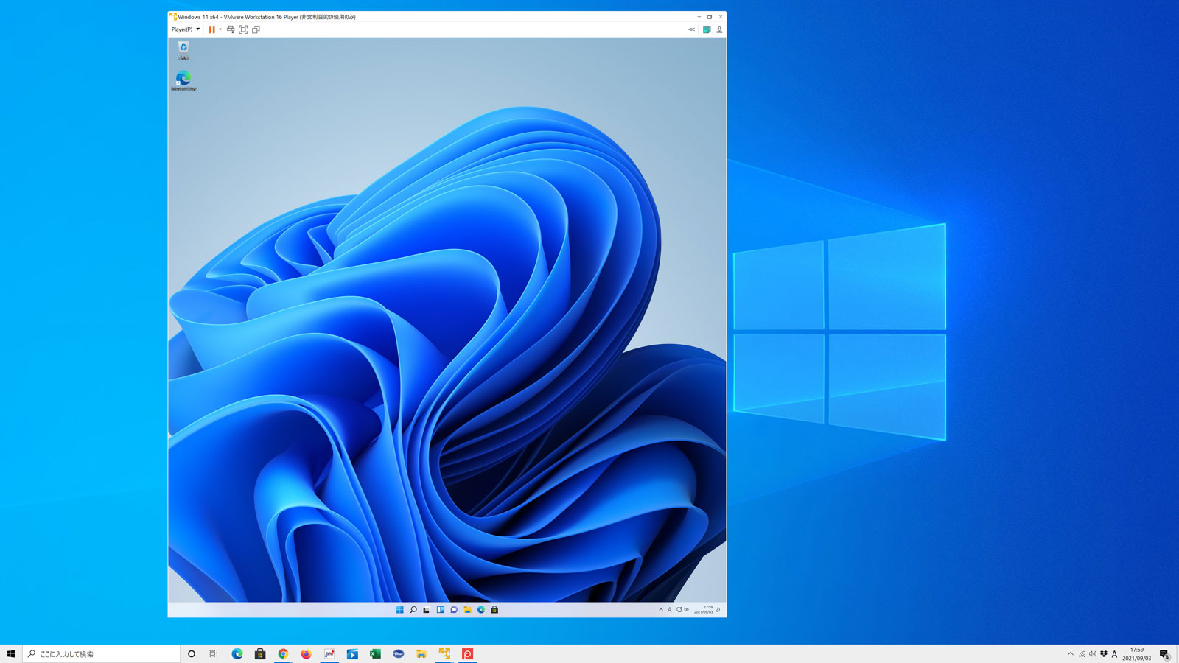Open the red app icon on host taskbar
This screenshot has width=1179, height=663.
coord(467,653)
